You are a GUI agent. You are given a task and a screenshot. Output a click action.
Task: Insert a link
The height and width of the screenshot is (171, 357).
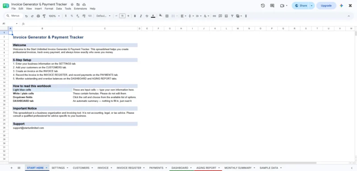point(214,16)
